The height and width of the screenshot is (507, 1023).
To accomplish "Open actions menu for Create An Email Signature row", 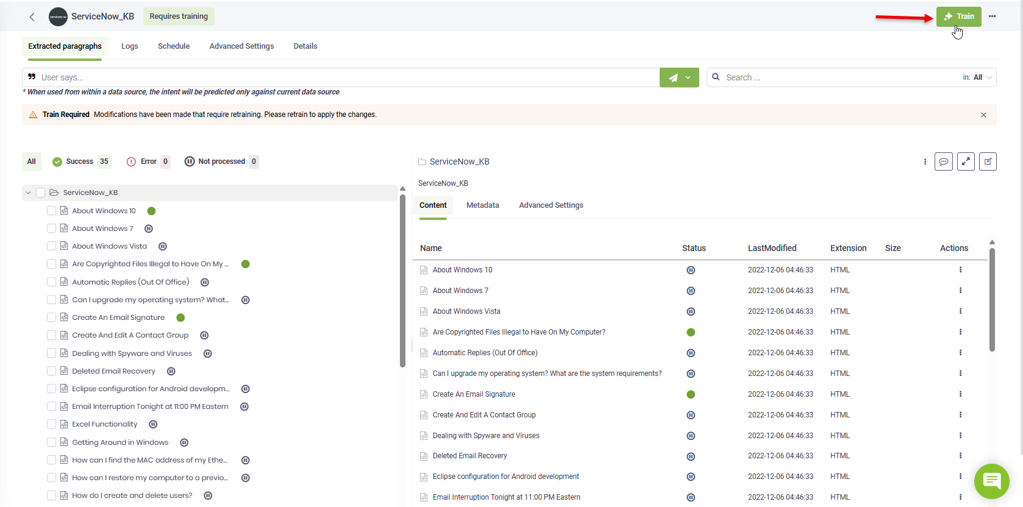I will (x=960, y=394).
